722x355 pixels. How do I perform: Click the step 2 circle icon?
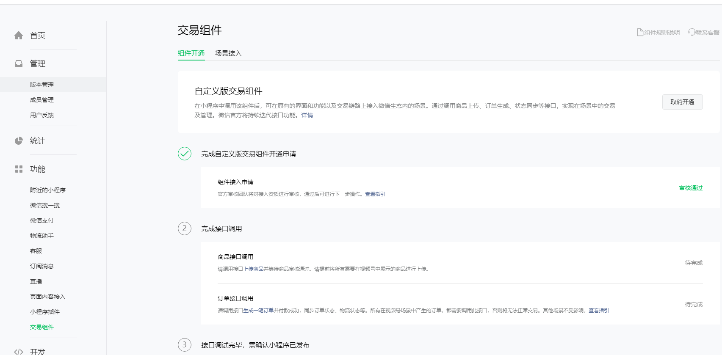pyautogui.click(x=185, y=228)
